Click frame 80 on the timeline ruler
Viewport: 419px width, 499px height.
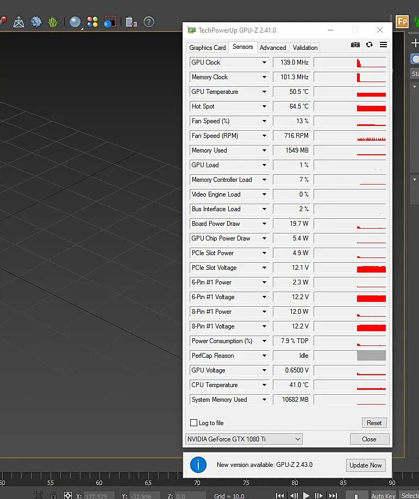pyautogui.click(x=295, y=483)
